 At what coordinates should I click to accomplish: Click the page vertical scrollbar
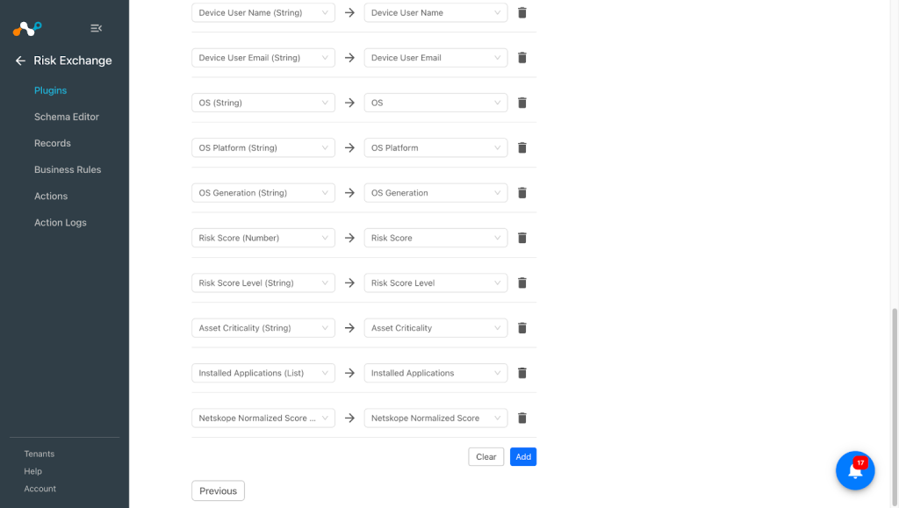click(x=895, y=406)
